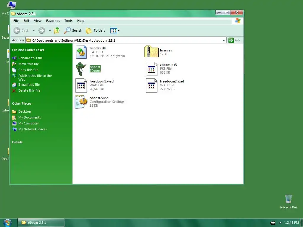Show hidden tray icons arrow
303x227 pixels.
pyautogui.click(x=281, y=223)
